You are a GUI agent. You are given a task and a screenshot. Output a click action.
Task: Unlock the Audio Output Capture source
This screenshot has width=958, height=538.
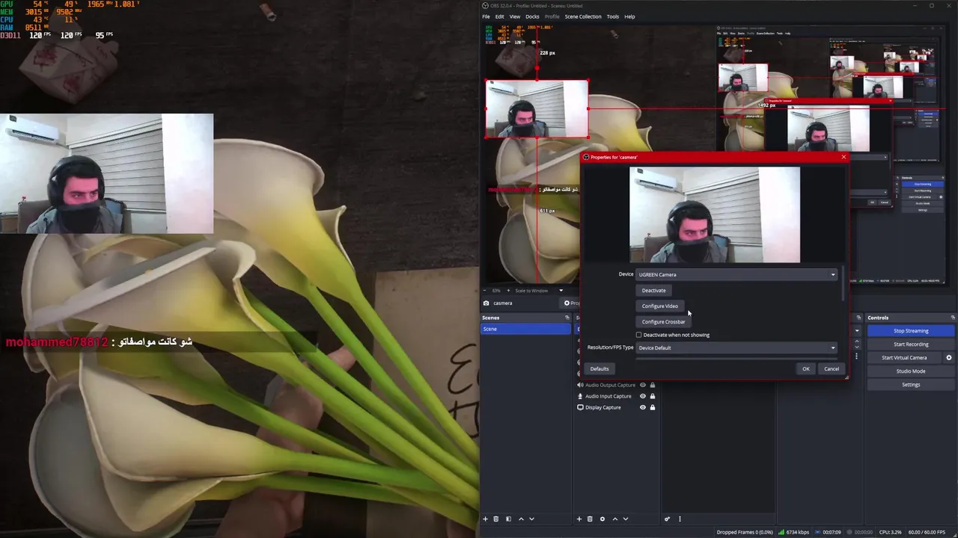(652, 385)
